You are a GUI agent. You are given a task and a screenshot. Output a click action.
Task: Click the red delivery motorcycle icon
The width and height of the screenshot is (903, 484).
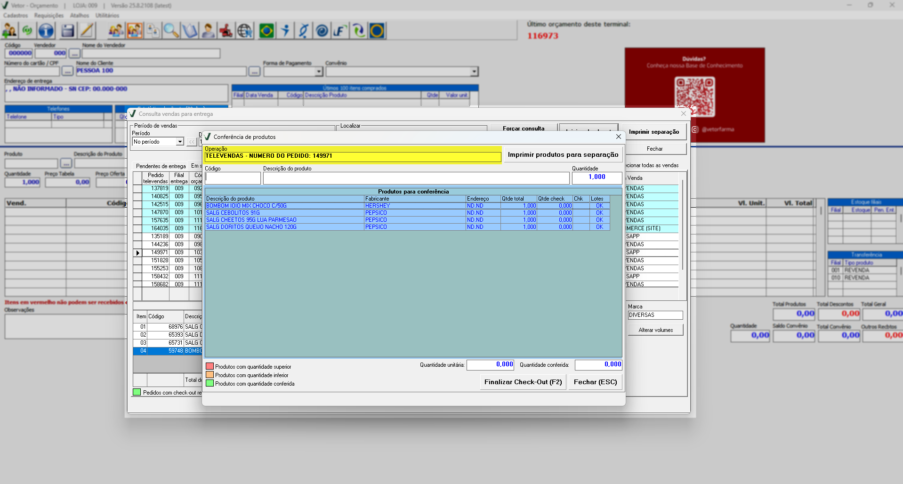(226, 31)
